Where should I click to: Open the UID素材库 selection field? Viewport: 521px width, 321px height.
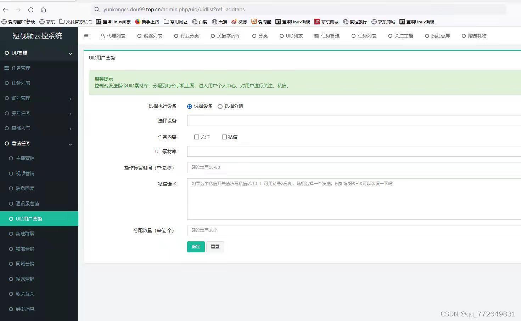[x=354, y=151]
